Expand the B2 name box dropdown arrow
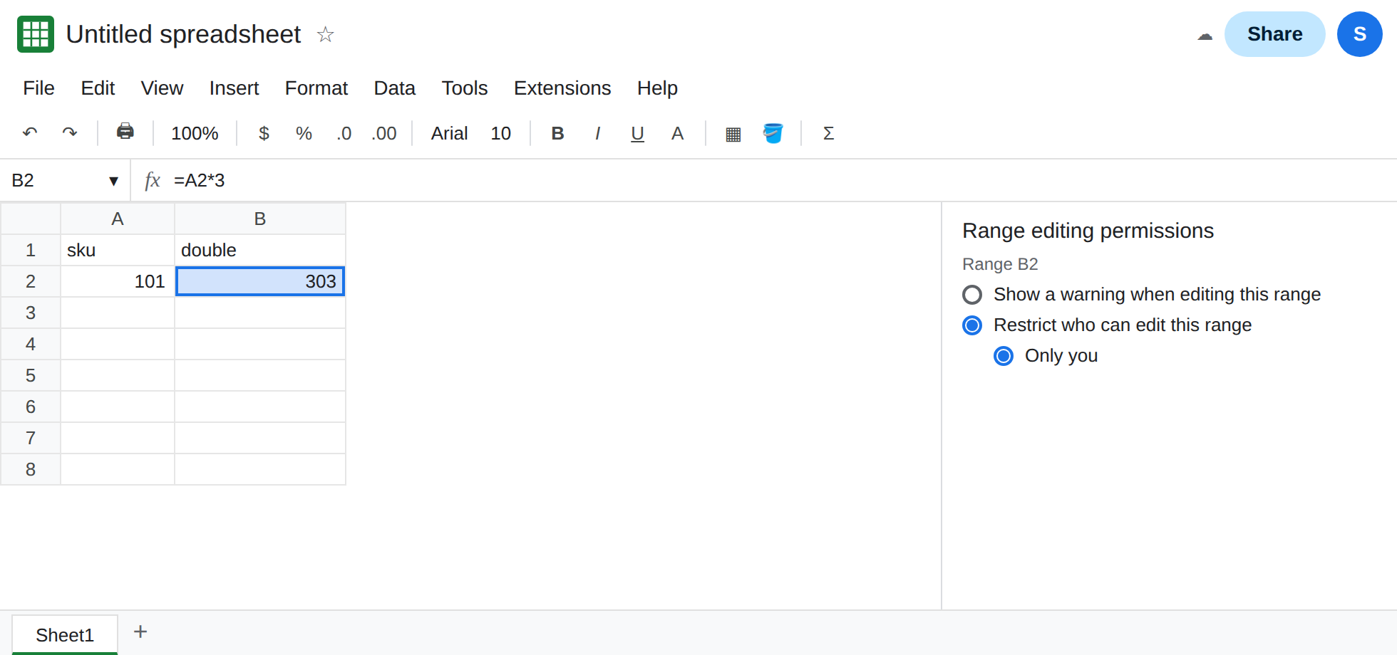The image size is (1397, 655). pos(113,181)
